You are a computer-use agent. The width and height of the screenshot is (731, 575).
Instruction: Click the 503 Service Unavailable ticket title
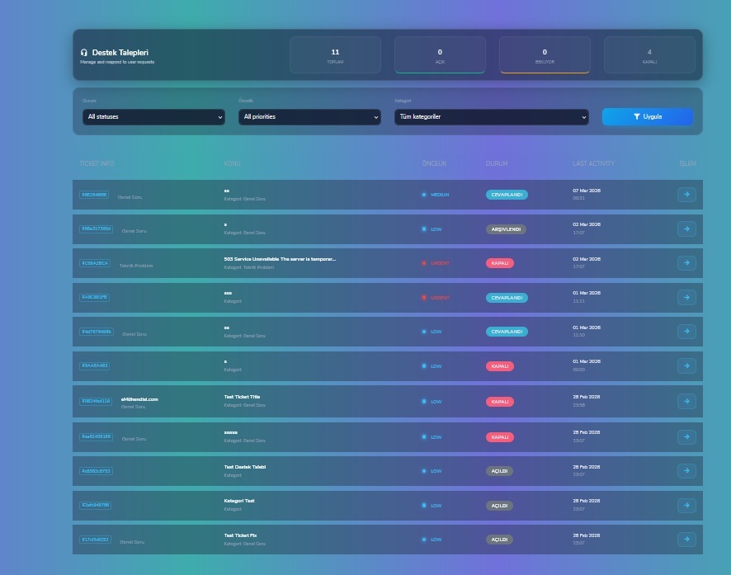tap(280, 259)
